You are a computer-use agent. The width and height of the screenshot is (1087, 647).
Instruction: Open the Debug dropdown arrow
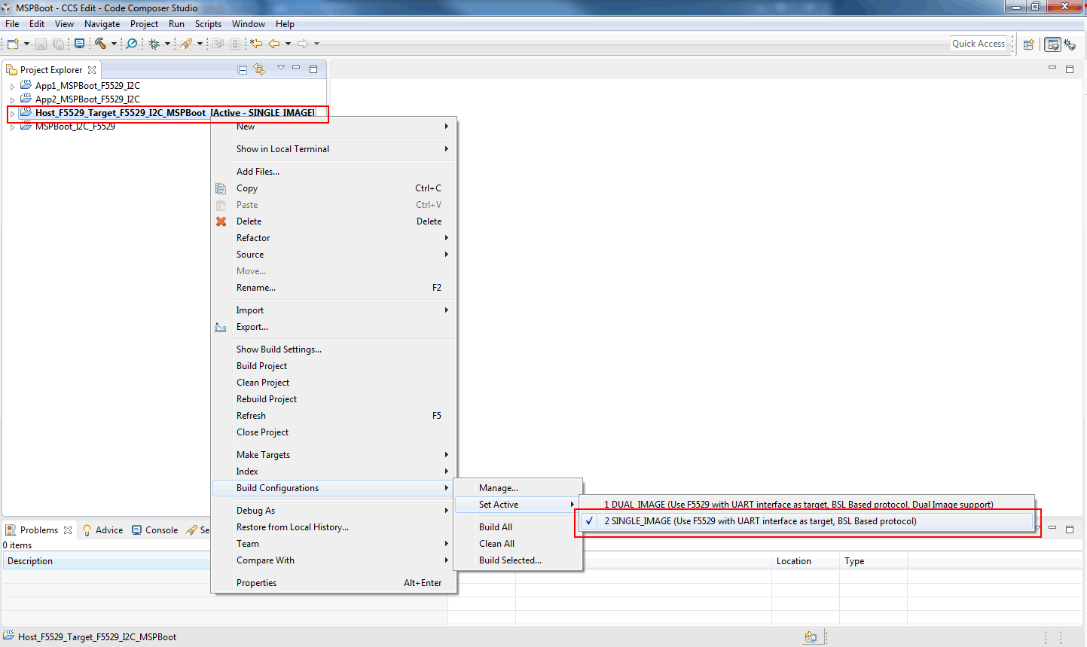pyautogui.click(x=167, y=44)
